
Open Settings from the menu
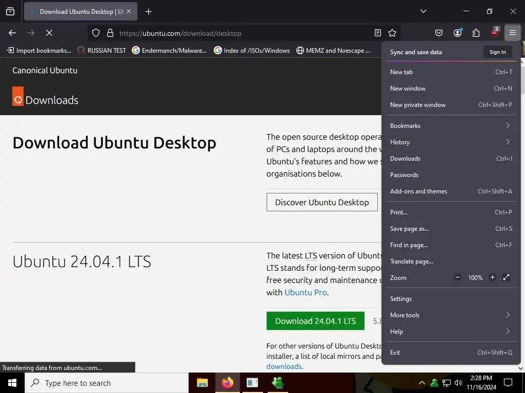pyautogui.click(x=451, y=299)
